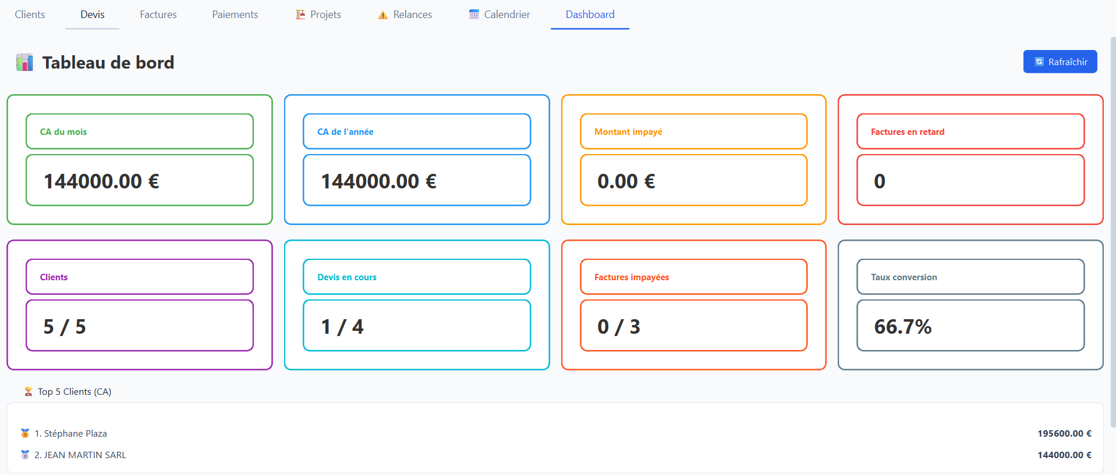
Task: Click the 144000.00 € amount for JEAN MARTIN SARL
Action: pyautogui.click(x=1064, y=455)
